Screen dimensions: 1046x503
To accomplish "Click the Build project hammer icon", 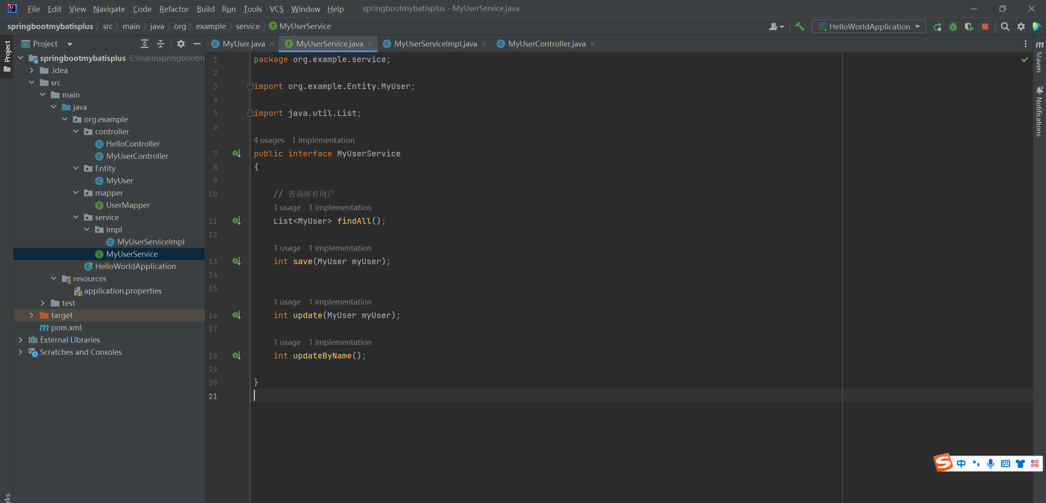I will tap(799, 27).
